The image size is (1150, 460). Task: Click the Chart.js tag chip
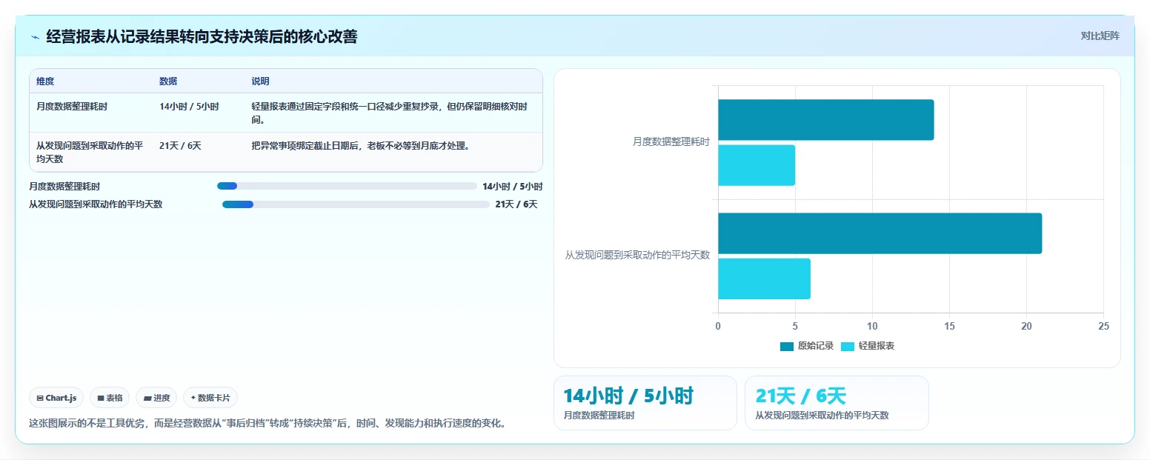[x=56, y=398]
